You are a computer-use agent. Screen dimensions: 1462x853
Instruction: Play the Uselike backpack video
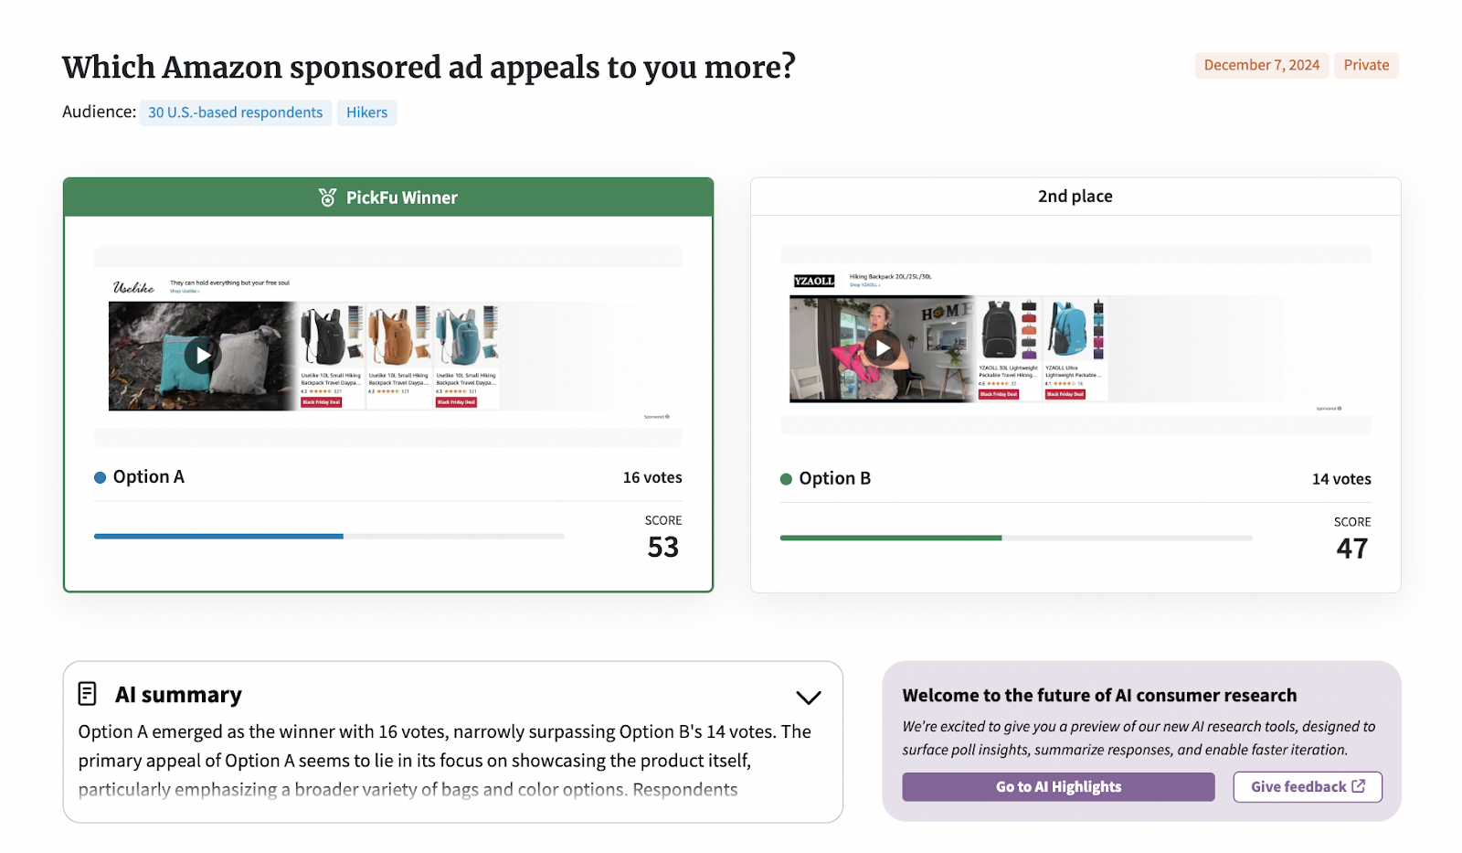coord(203,355)
